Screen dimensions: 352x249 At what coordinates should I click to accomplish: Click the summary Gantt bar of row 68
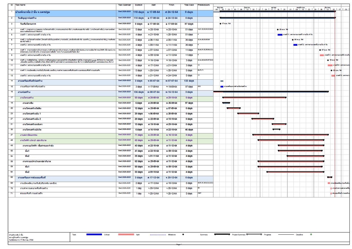coord(330,177)
